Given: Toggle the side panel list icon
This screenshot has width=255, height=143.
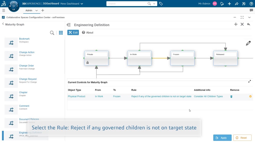Looking at the screenshot, I should [x=69, y=25].
